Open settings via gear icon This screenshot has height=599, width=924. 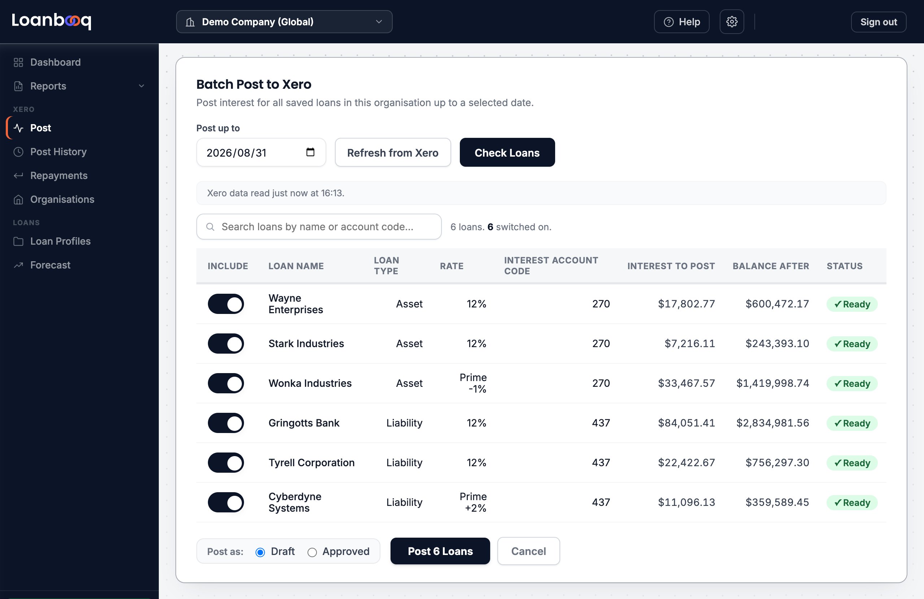(x=731, y=22)
